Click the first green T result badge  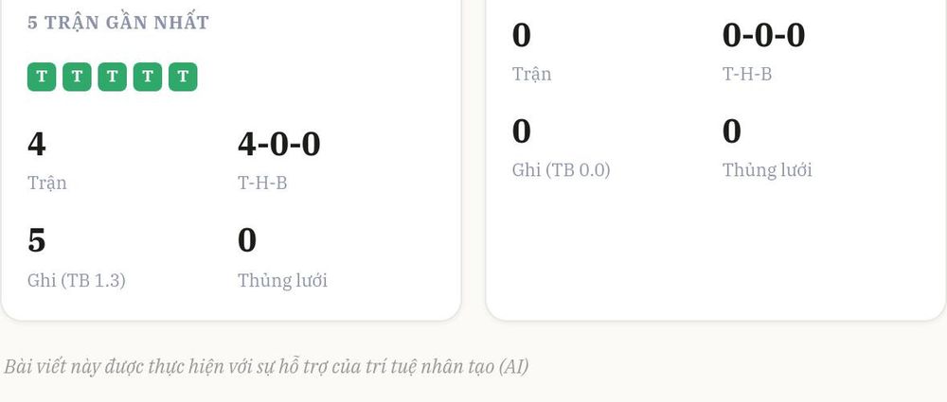tap(42, 77)
